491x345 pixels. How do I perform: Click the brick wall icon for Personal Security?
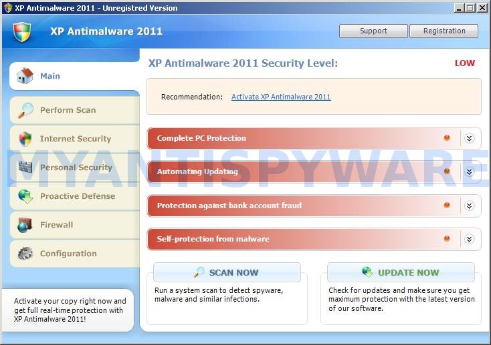pos(25,167)
